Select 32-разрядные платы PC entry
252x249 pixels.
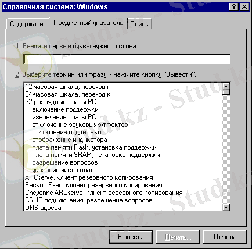60,102
